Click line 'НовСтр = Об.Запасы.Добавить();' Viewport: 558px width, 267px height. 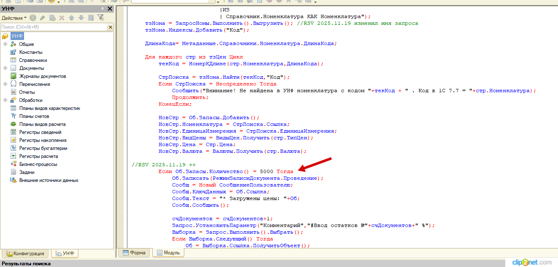coord(209,117)
